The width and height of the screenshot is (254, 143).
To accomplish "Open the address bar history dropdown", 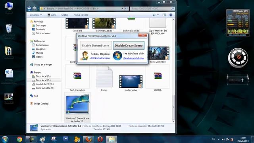I will [122, 9].
